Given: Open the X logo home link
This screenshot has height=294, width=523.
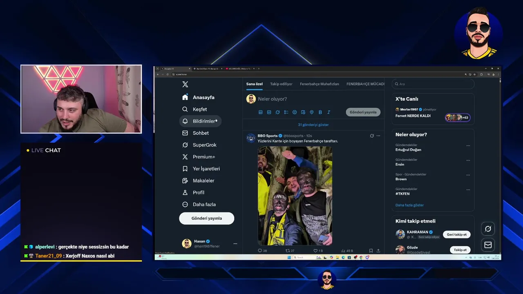Looking at the screenshot, I should 185,84.
